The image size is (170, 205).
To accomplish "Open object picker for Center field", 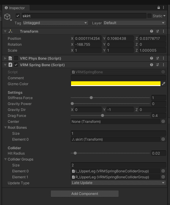I will [x=163, y=121].
